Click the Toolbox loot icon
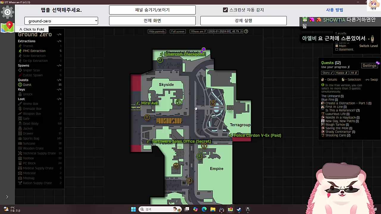381x214 pixels. click(20, 158)
